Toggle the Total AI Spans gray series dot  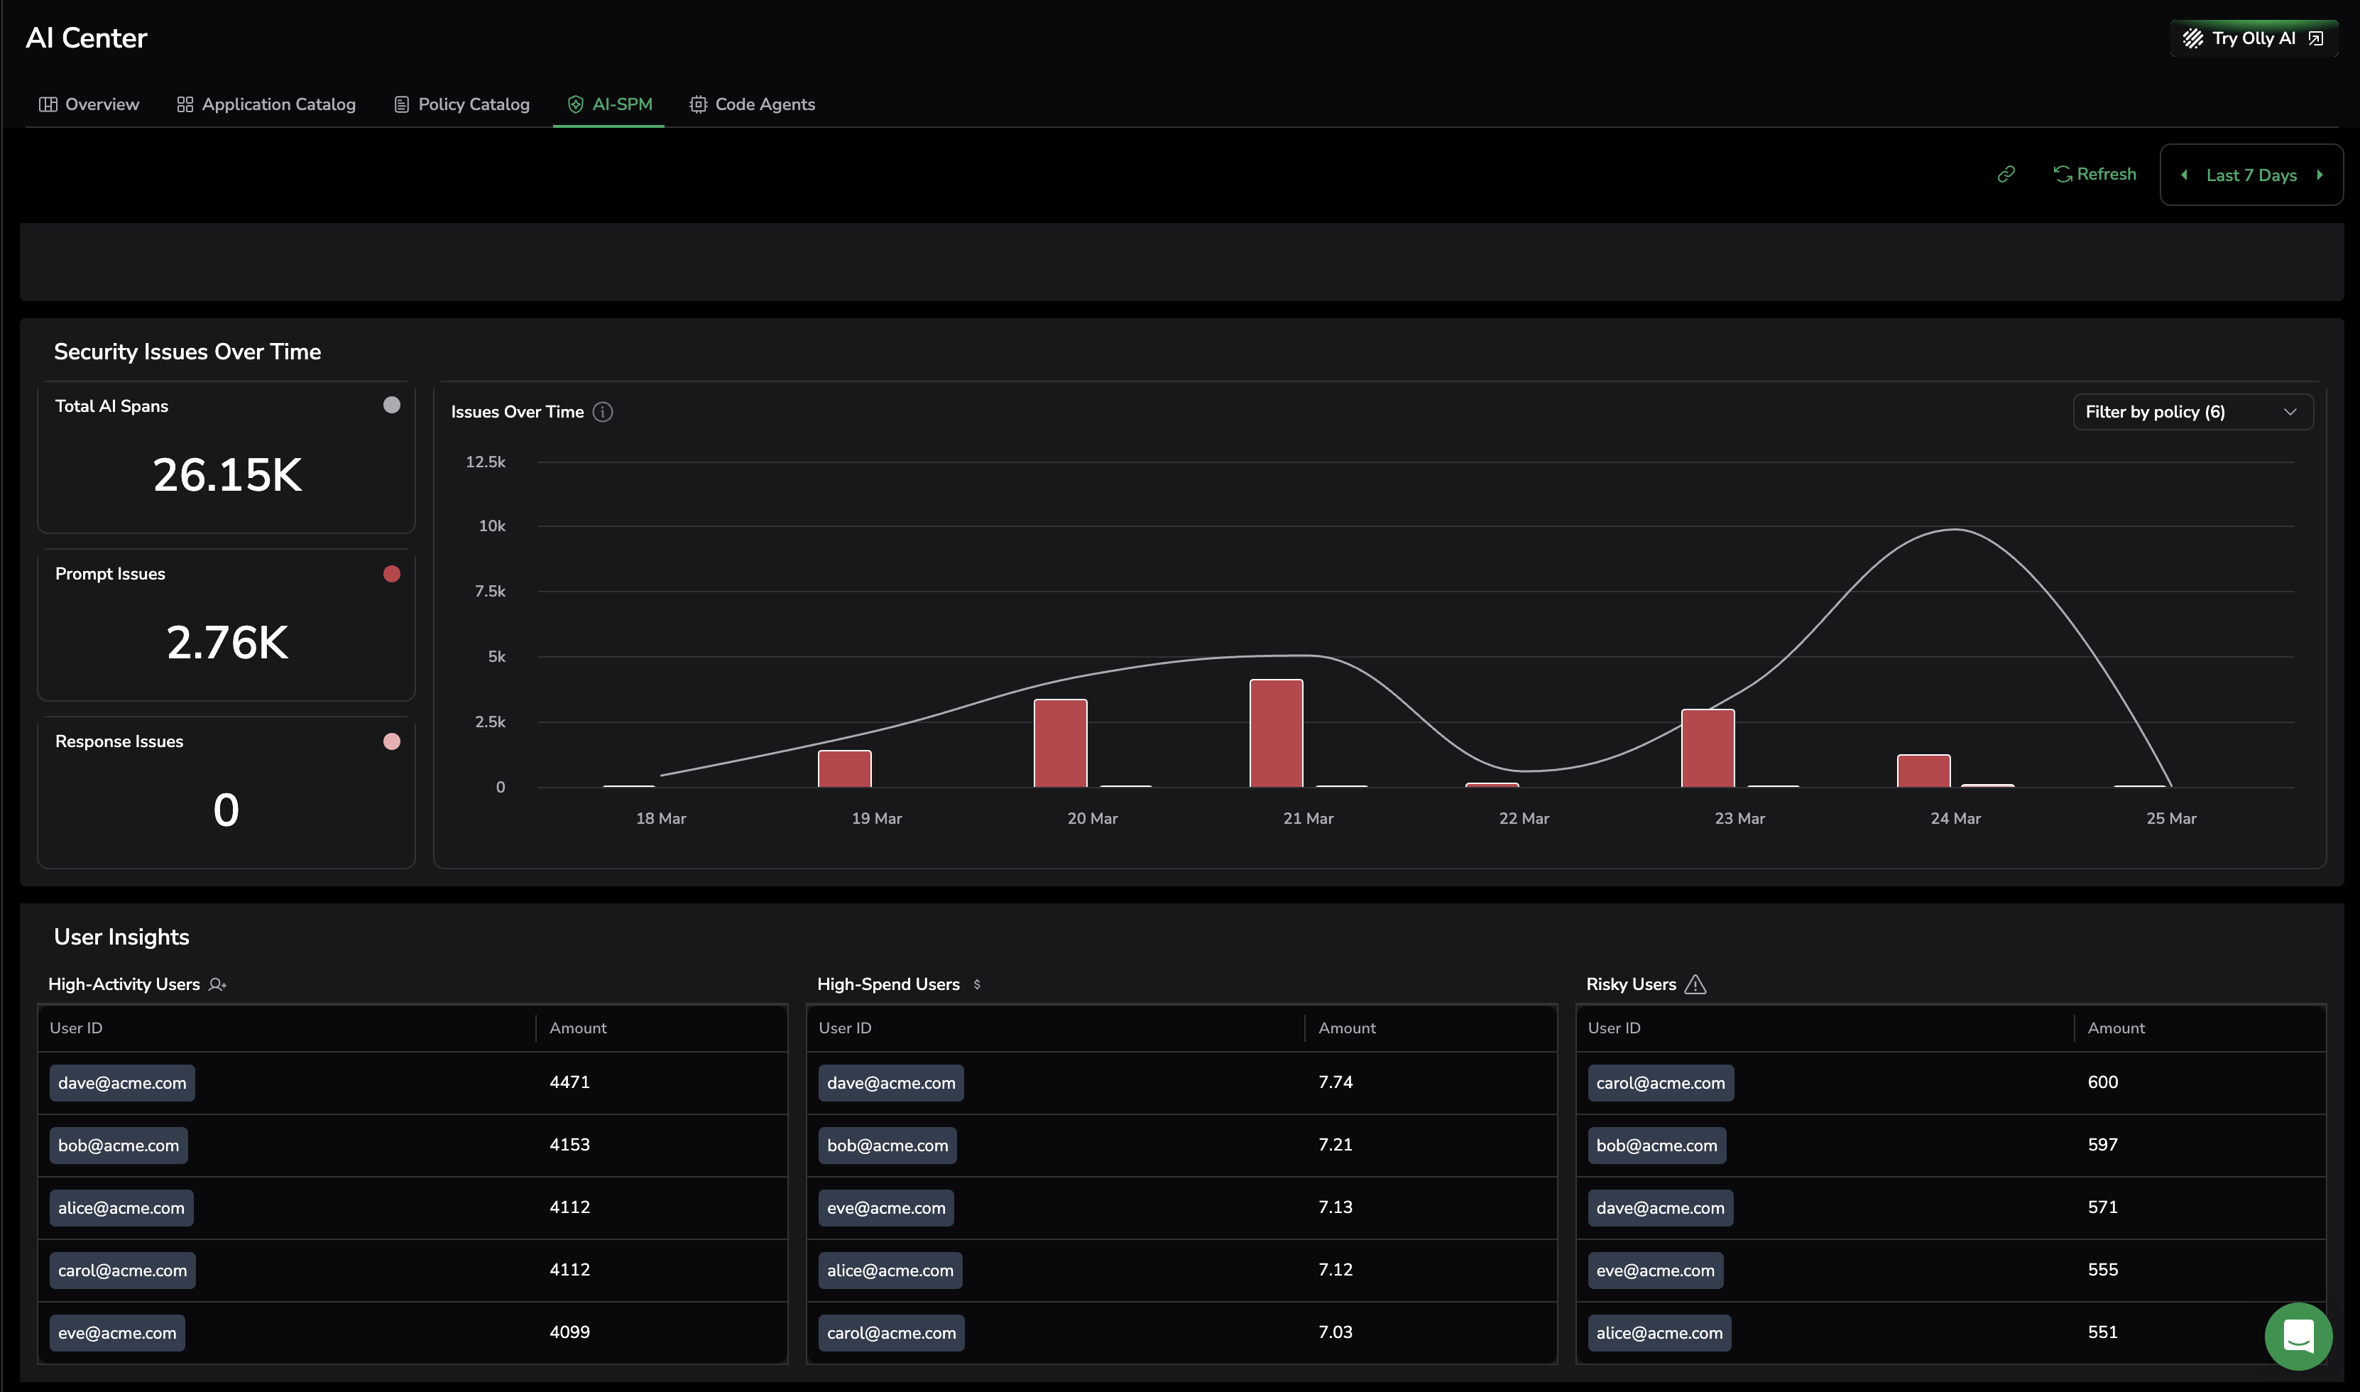[392, 406]
